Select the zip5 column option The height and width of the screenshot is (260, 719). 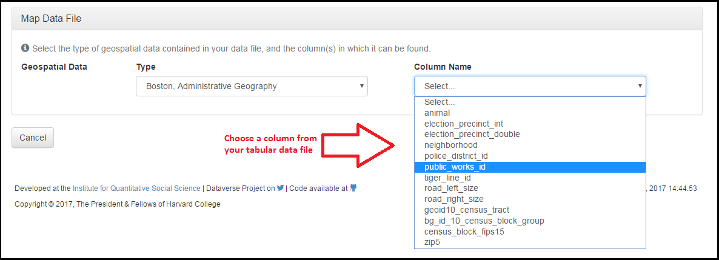click(x=530, y=242)
